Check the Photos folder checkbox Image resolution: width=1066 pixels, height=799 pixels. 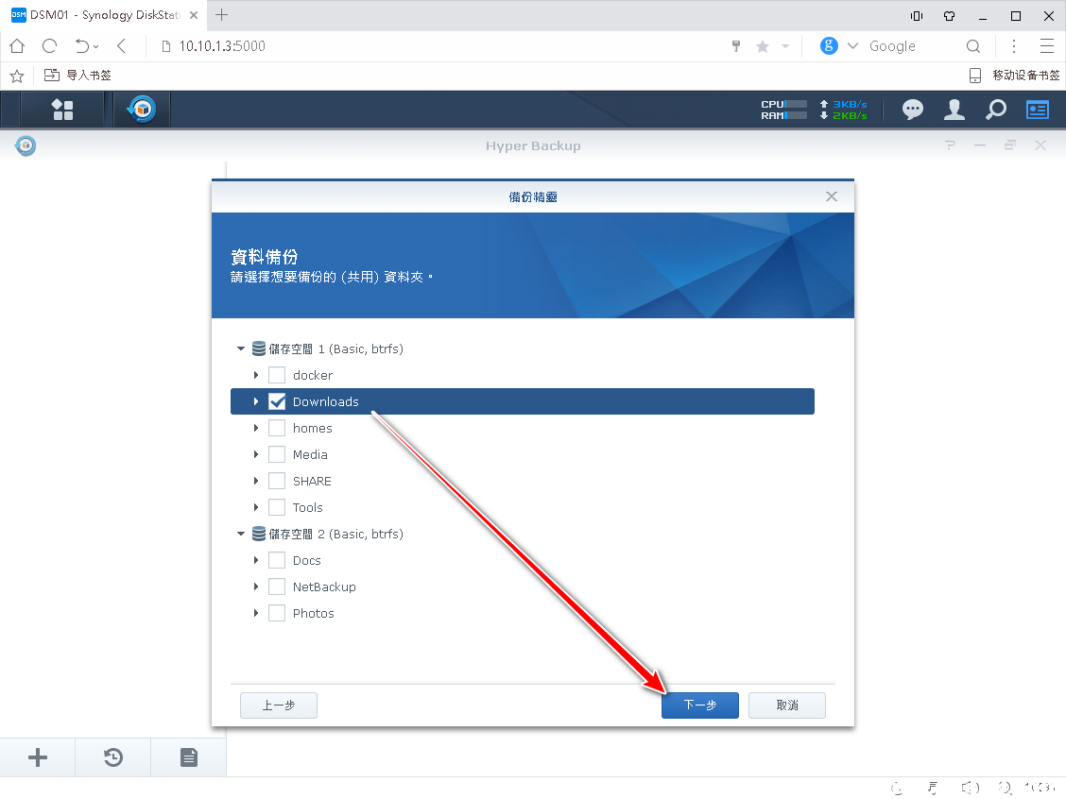point(277,613)
